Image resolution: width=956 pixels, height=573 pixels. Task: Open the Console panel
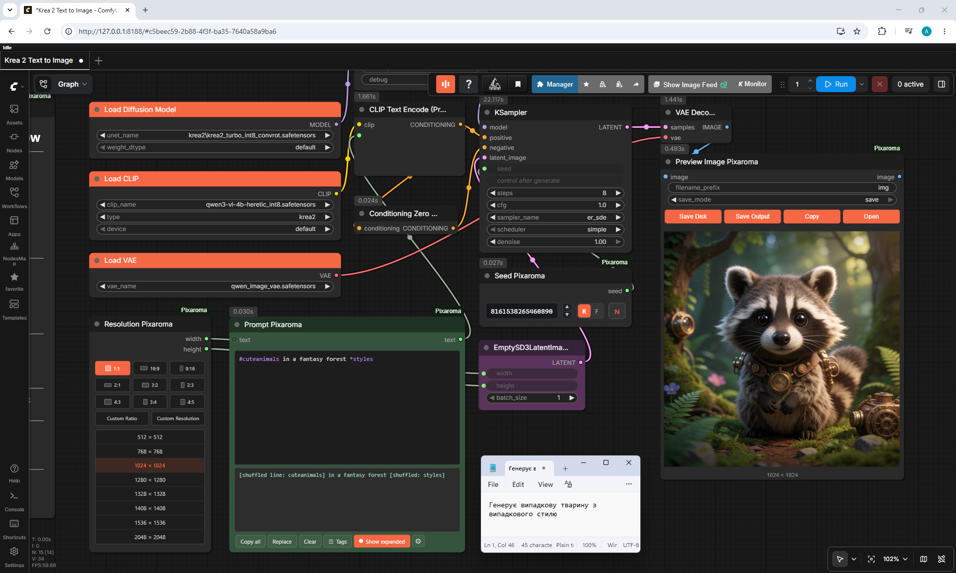click(14, 501)
